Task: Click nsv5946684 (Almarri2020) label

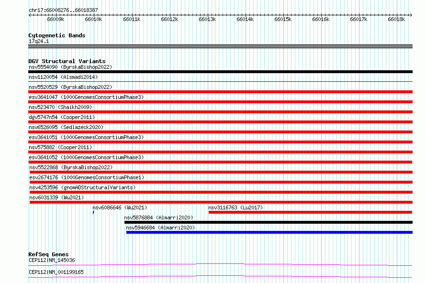Action: point(160,228)
